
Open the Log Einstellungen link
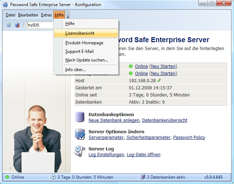pyautogui.click(x=106, y=155)
